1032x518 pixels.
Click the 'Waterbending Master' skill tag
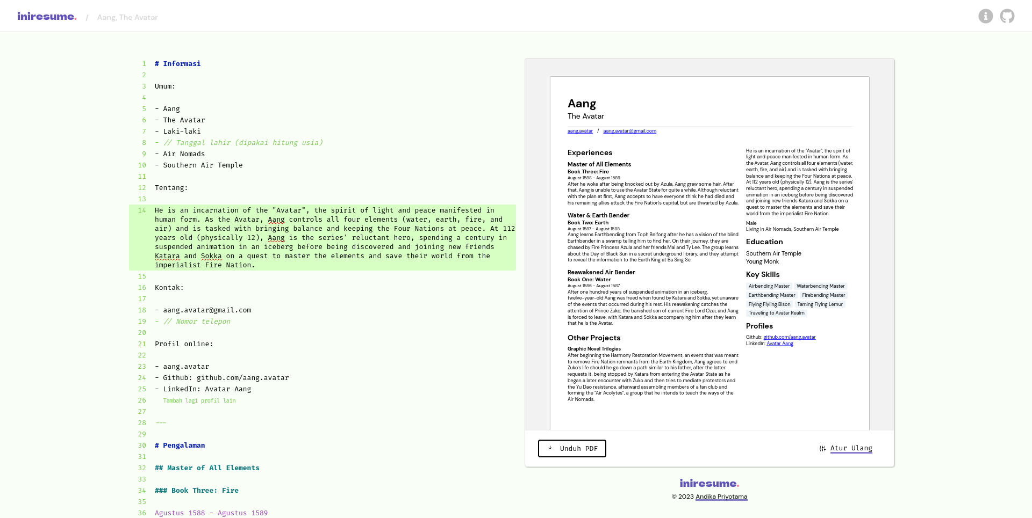coord(821,286)
